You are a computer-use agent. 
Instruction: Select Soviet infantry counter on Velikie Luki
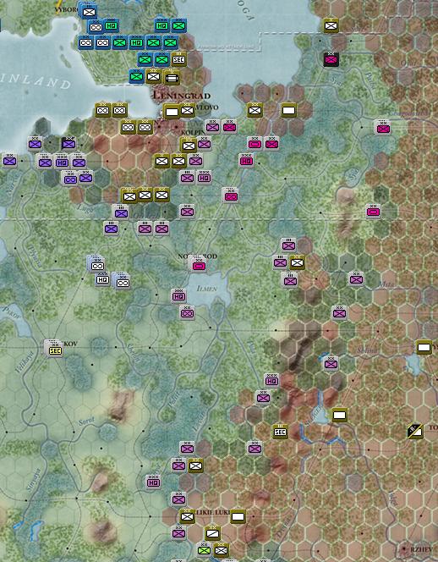(x=187, y=516)
